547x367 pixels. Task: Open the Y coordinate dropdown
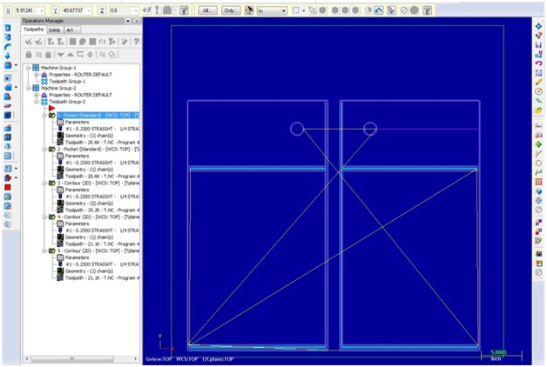click(89, 10)
